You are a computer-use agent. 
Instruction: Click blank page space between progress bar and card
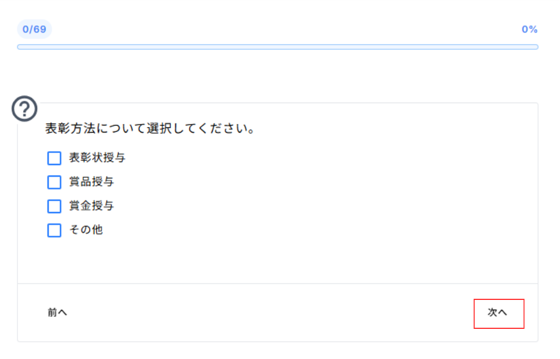pos(278,75)
